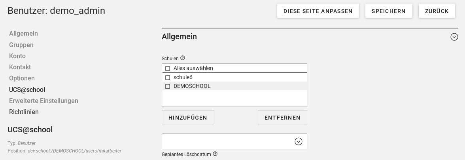Image resolution: width=465 pixels, height=160 pixels.
Task: Go to the Konto tab
Action: [17, 56]
